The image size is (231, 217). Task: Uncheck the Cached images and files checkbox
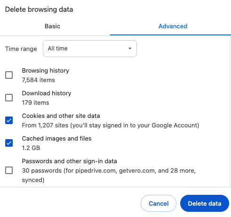coord(9,143)
